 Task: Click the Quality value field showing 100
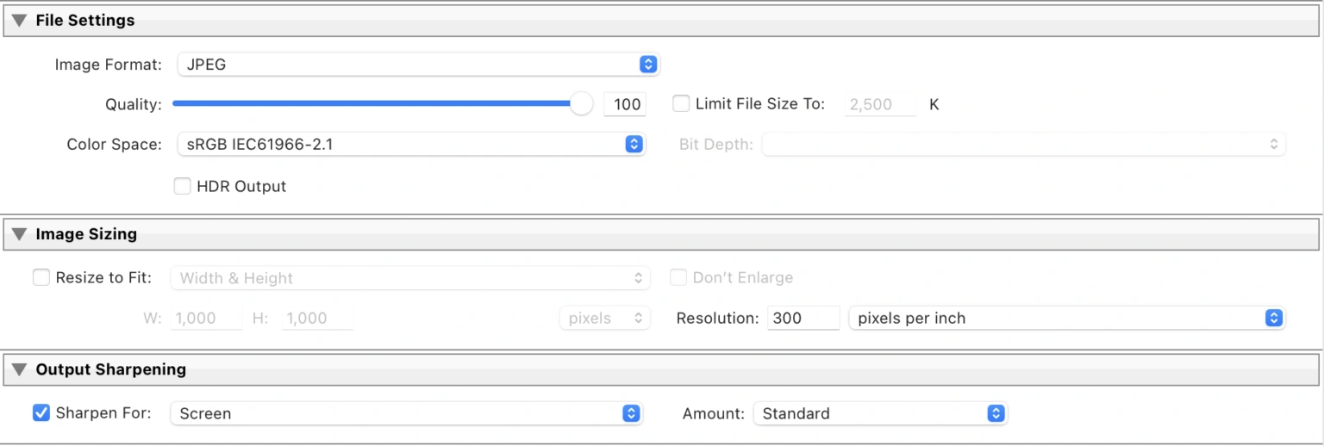click(624, 105)
